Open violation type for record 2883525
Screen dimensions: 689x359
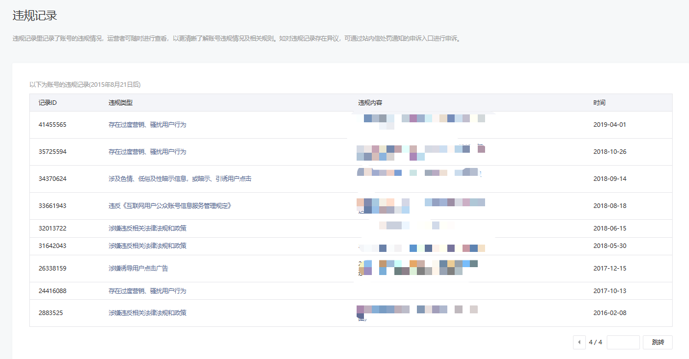coord(147,313)
